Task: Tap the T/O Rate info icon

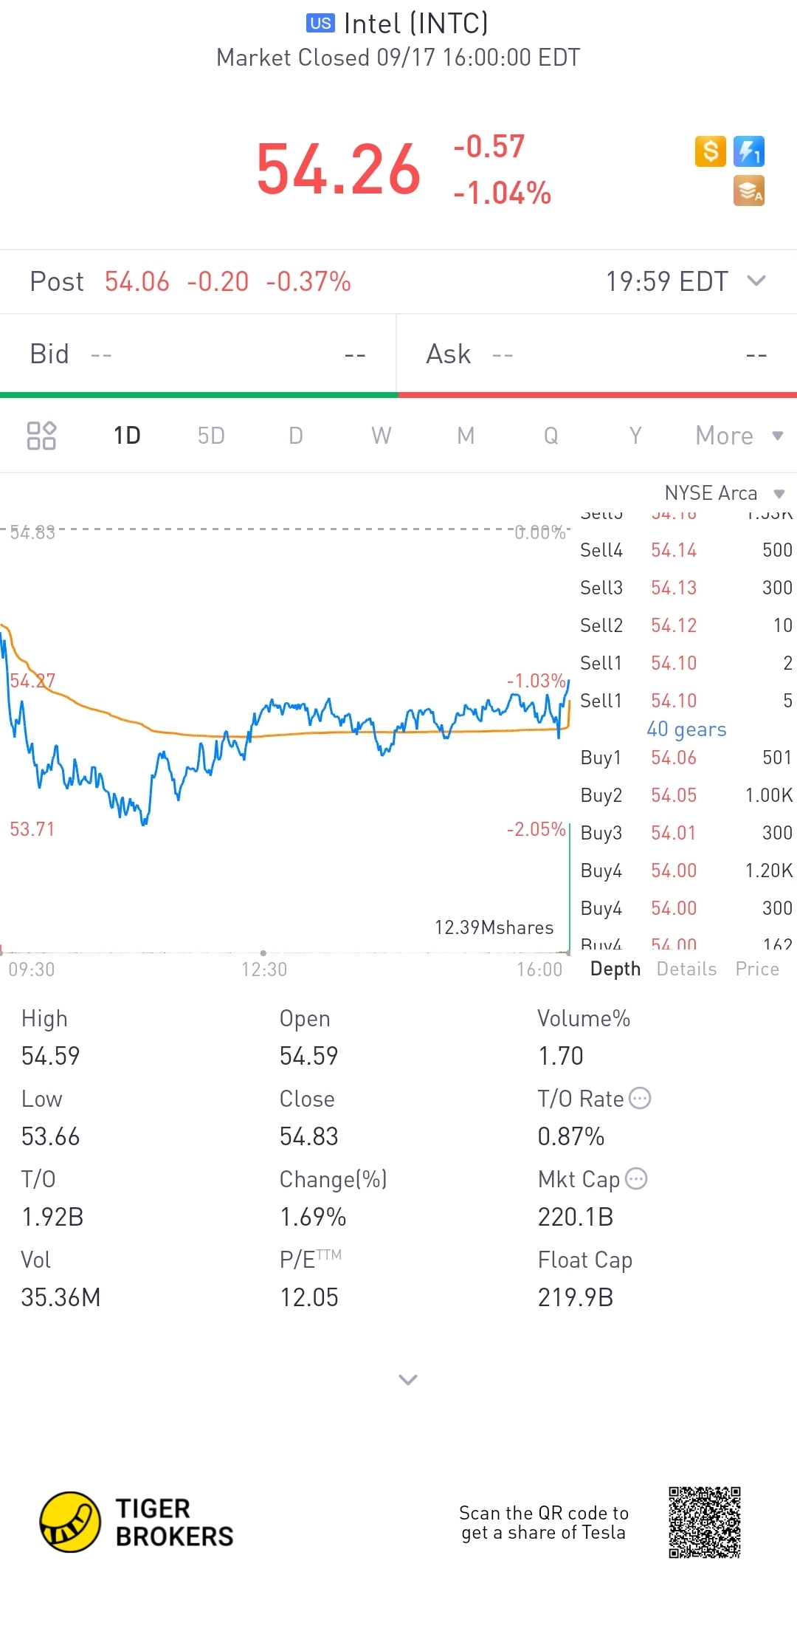Action: (x=640, y=1099)
